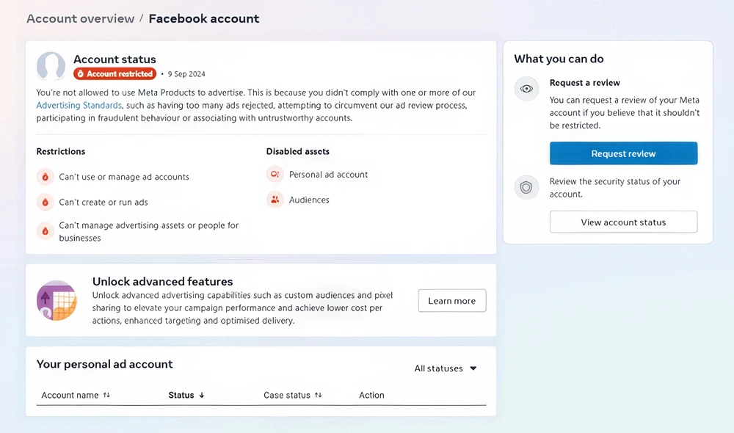Select the Facebook account breadcrumb item

click(x=203, y=18)
